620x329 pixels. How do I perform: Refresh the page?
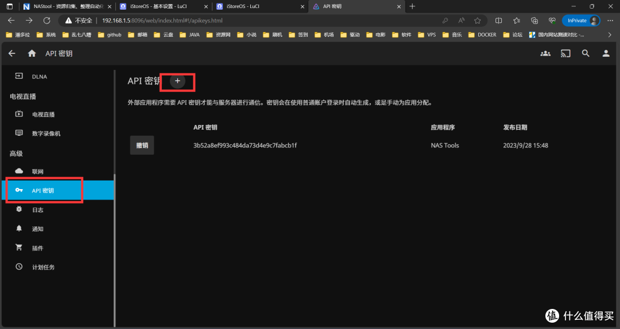click(46, 21)
